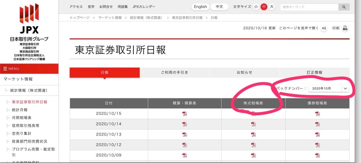Open 2020/10/12 債券相場表 PDF
361x163 pixels.
318,145
